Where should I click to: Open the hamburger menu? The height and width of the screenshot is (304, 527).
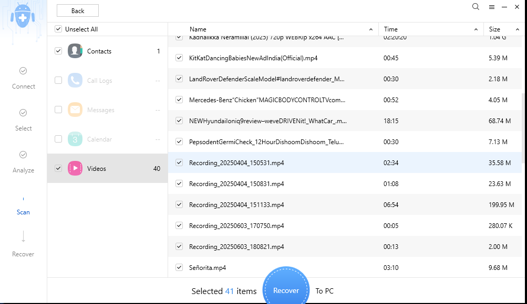point(492,7)
